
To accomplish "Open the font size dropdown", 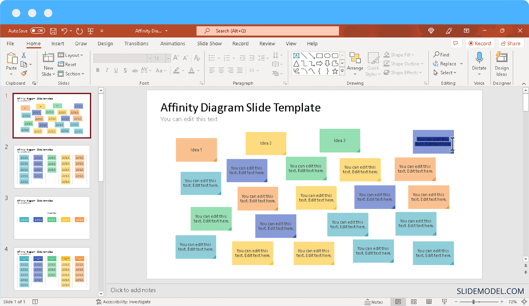I will click(168, 58).
